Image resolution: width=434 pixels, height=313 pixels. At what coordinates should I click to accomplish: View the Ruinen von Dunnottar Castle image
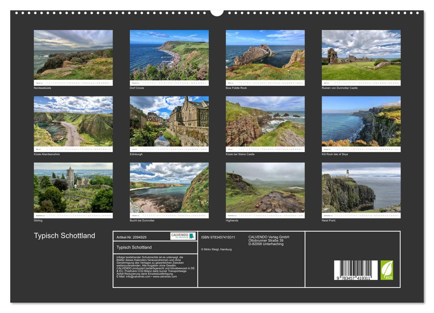(x=361, y=56)
